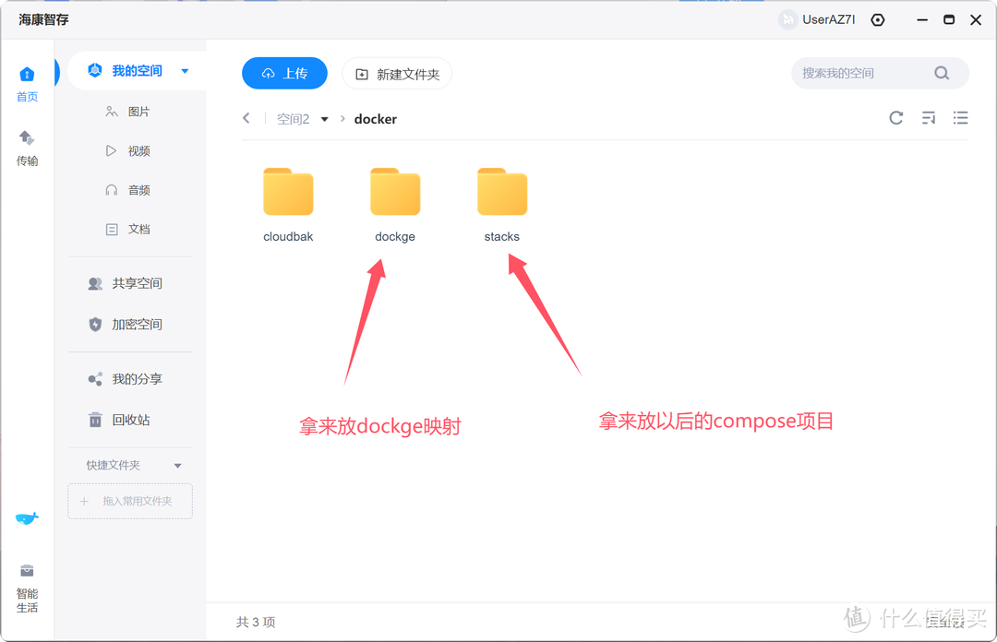
Task: Switch to list view layout
Action: click(x=960, y=118)
